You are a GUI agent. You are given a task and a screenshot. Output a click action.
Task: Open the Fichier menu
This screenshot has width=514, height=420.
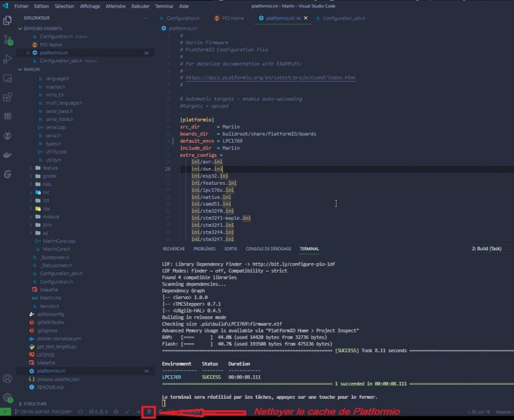pyautogui.click(x=21, y=6)
